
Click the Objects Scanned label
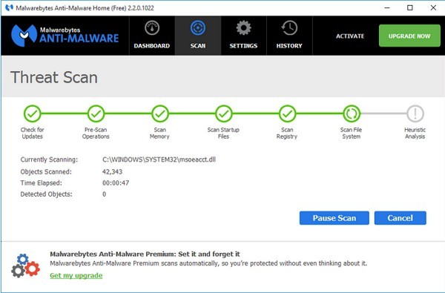(46, 172)
